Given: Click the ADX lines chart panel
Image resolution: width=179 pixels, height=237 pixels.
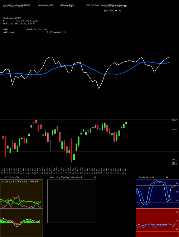Looking at the screenshot, I should pyautogui.click(x=21, y=194).
